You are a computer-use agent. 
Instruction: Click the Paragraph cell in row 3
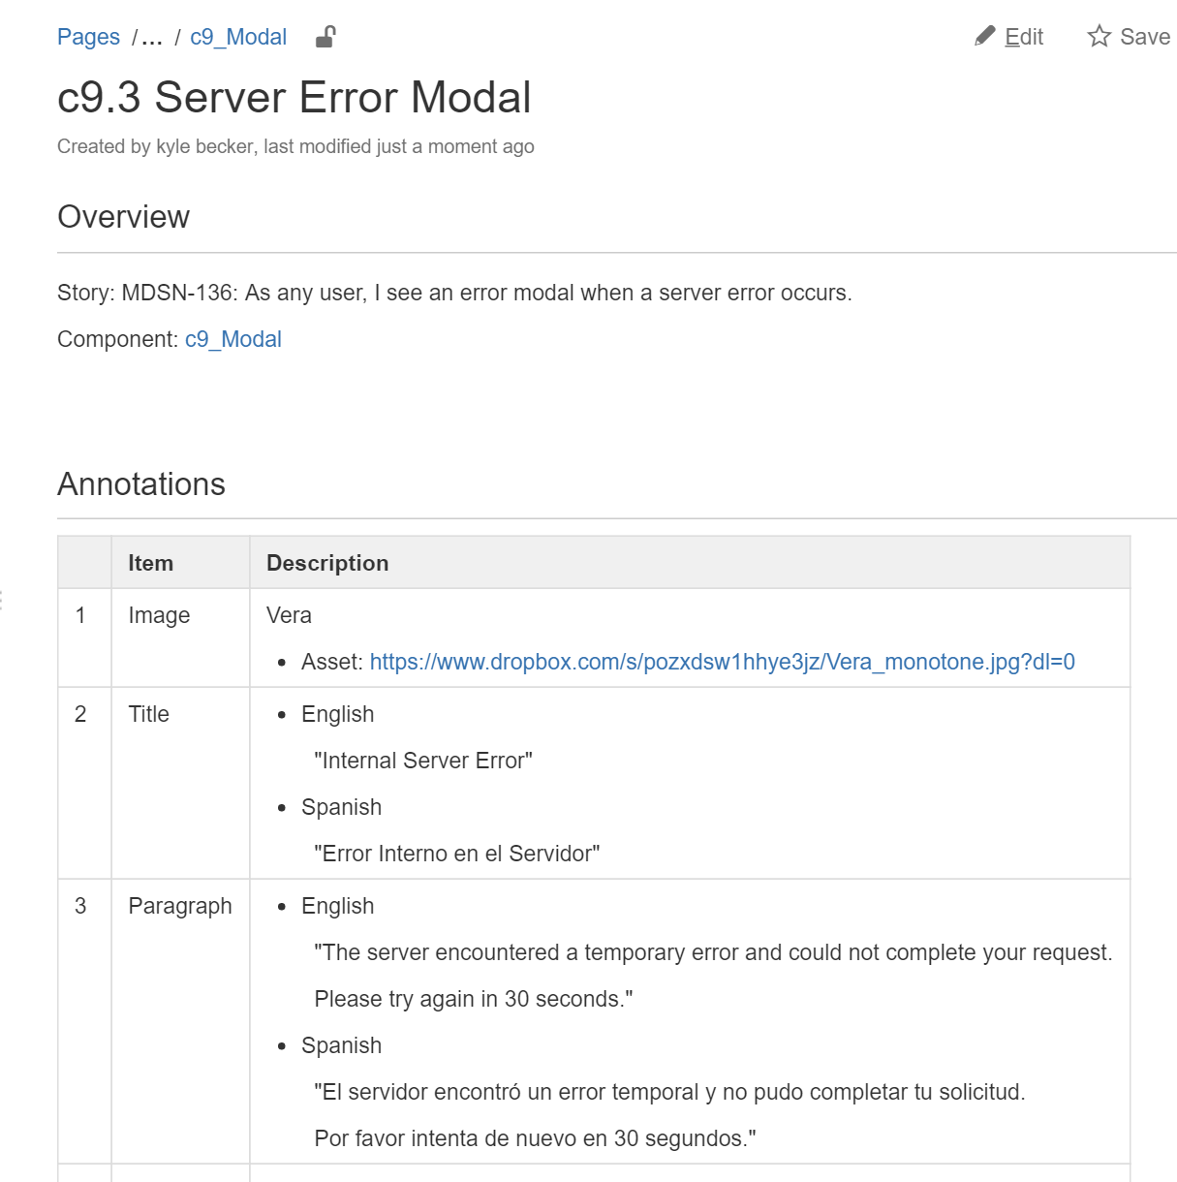(180, 906)
